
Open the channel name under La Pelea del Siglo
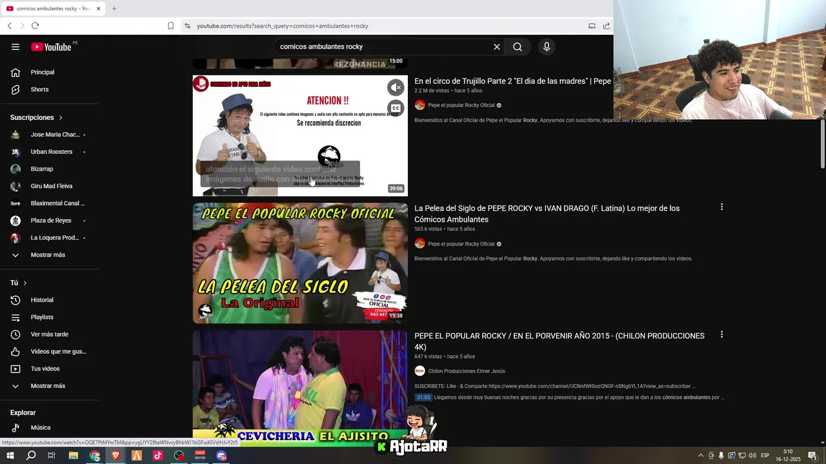click(461, 244)
